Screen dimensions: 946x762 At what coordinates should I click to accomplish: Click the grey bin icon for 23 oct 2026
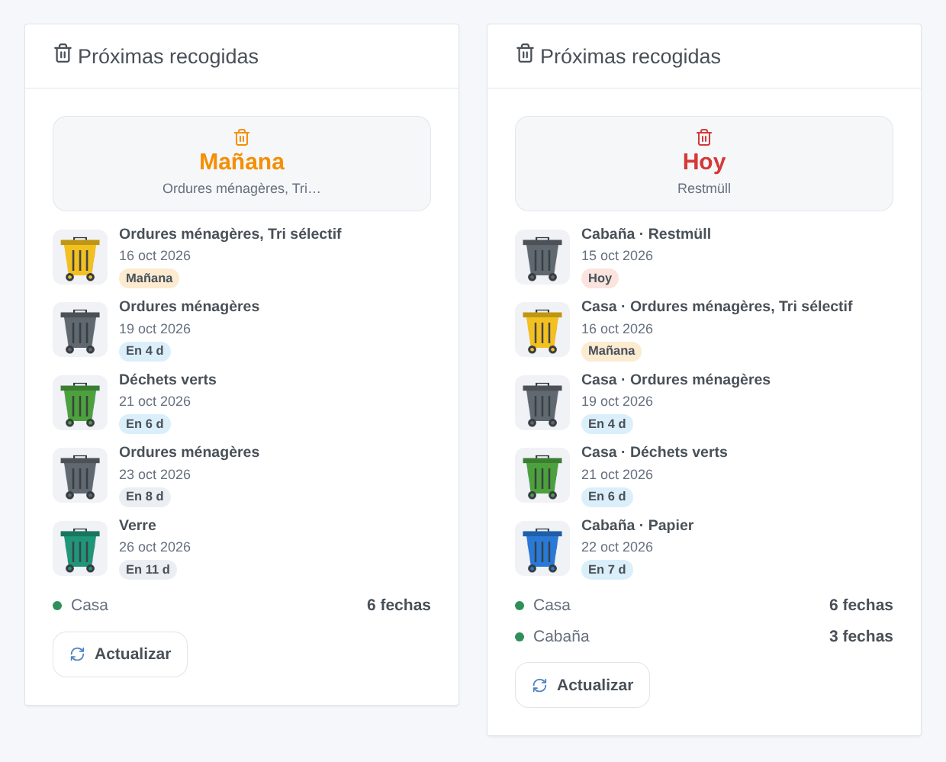click(80, 475)
